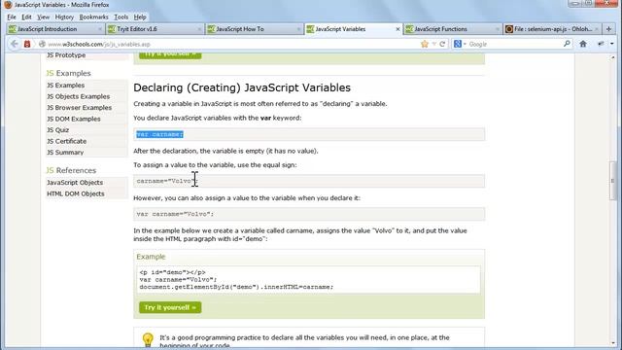This screenshot has height=350, width=622.
Task: Open the View menu
Action: click(x=43, y=17)
